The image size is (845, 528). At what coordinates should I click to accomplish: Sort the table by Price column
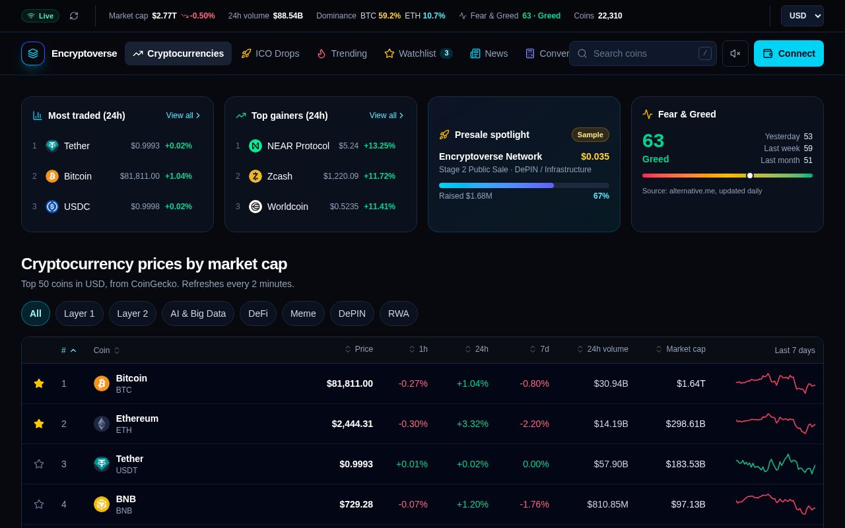click(x=358, y=349)
